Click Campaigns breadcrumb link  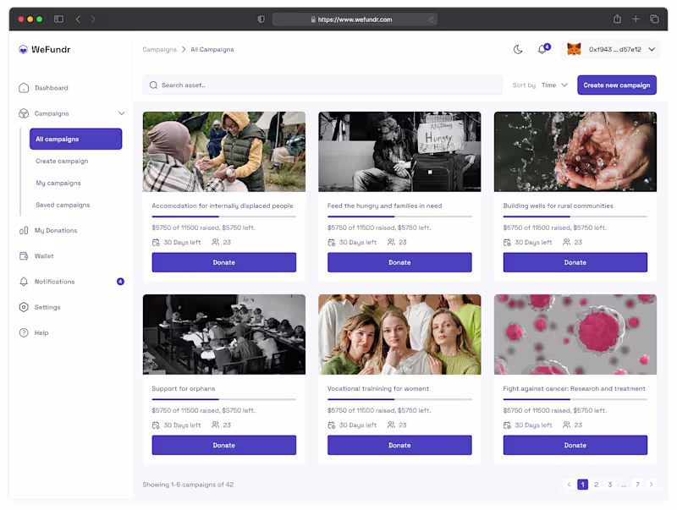160,50
